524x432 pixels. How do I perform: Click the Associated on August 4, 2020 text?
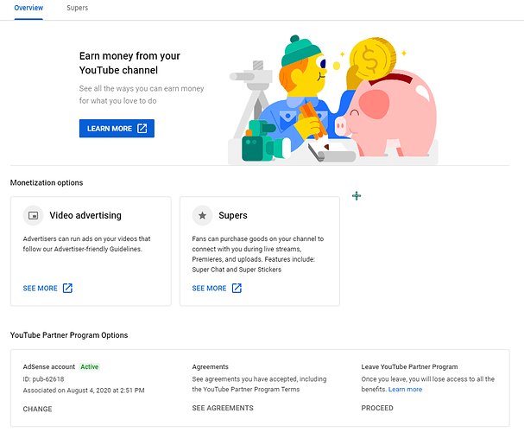[x=84, y=391]
